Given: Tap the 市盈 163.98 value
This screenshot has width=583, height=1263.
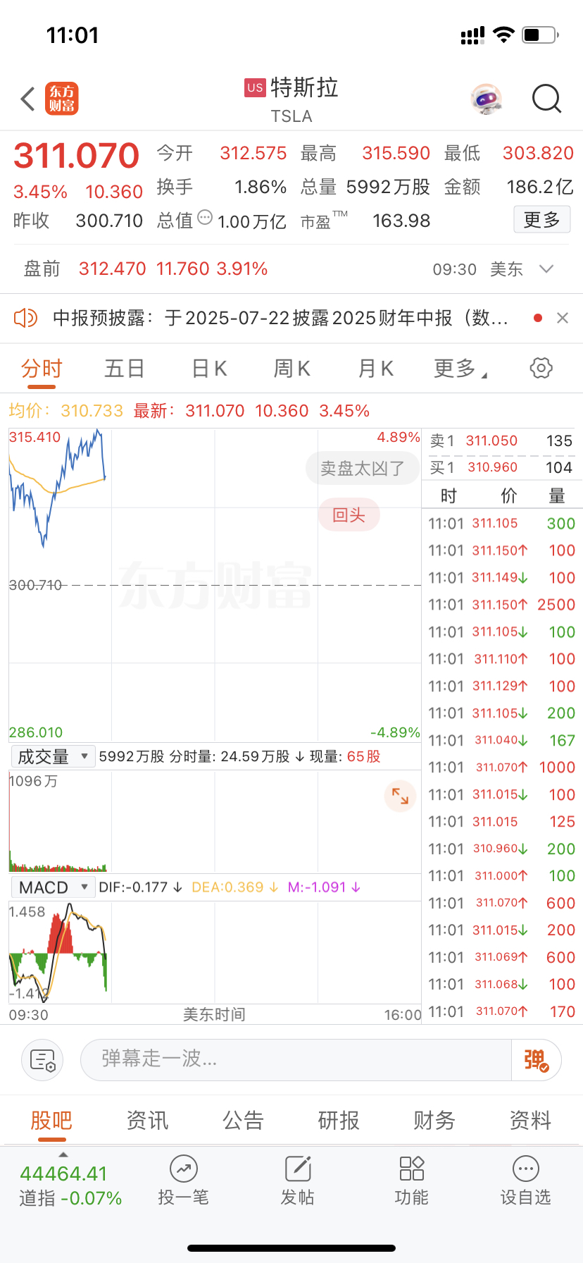Looking at the screenshot, I should [401, 221].
